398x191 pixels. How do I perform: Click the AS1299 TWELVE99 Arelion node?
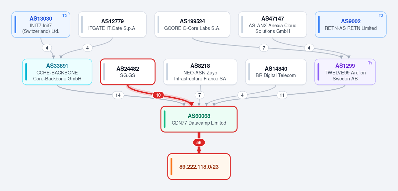pyautogui.click(x=345, y=72)
